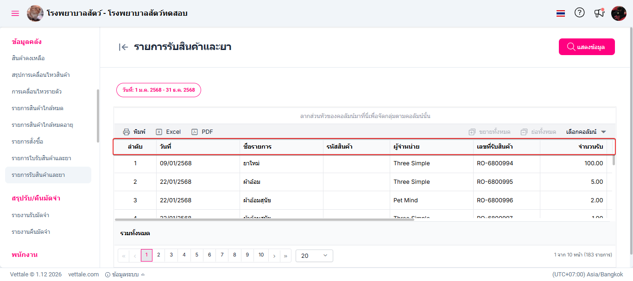Screen dimensions: 633x281
Task: Go to page 5 in pagination
Action: coord(197,255)
